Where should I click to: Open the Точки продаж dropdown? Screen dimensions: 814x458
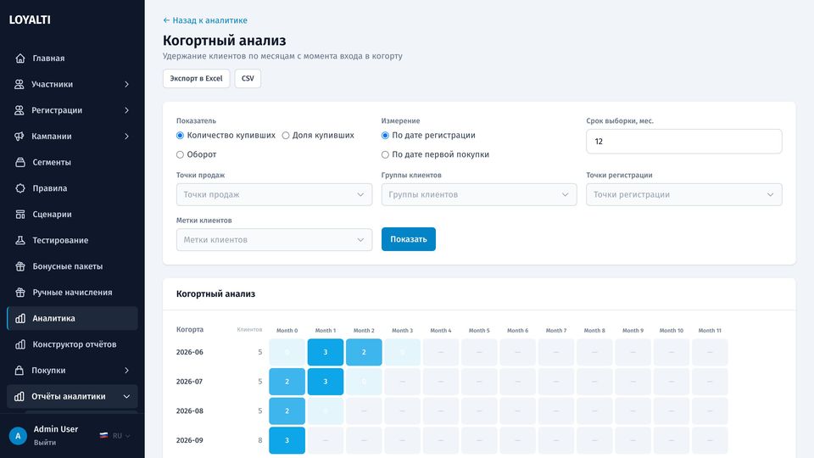(274, 194)
